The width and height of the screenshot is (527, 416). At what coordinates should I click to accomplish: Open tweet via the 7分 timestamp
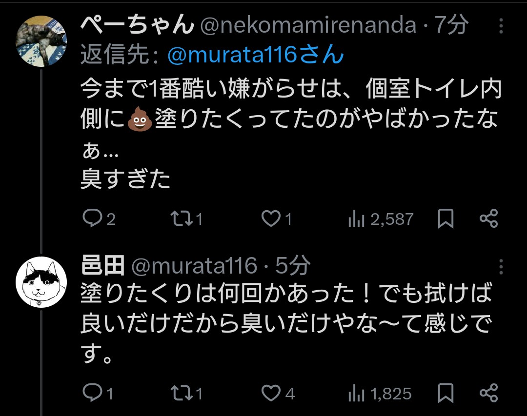tap(452, 25)
